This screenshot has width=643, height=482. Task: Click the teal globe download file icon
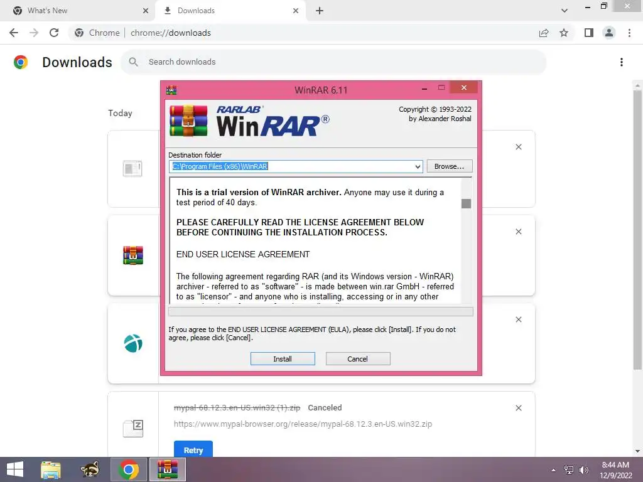[x=133, y=343]
